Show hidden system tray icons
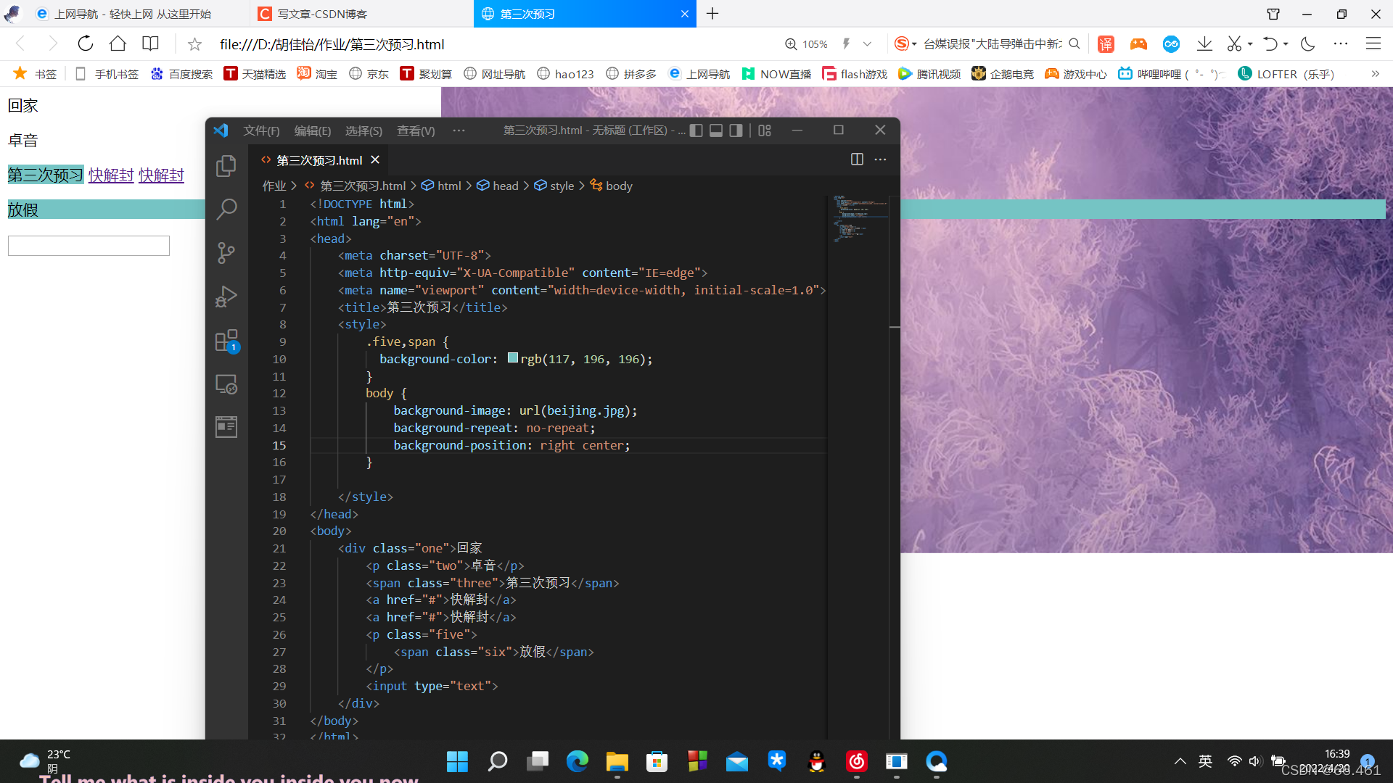This screenshot has width=1393, height=783. coord(1180,761)
